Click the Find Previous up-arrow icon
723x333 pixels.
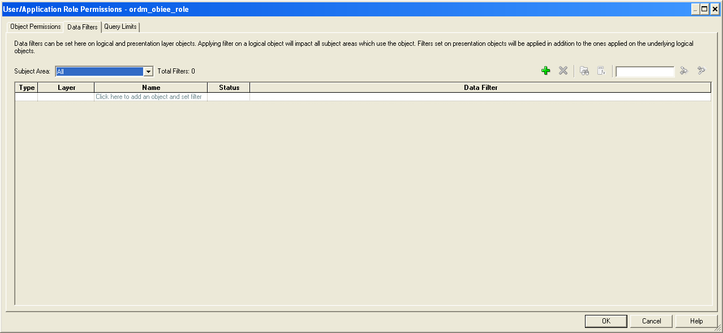[x=702, y=71]
